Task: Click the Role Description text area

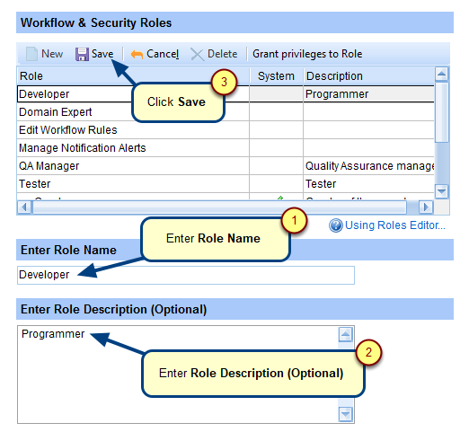Action: click(177, 375)
